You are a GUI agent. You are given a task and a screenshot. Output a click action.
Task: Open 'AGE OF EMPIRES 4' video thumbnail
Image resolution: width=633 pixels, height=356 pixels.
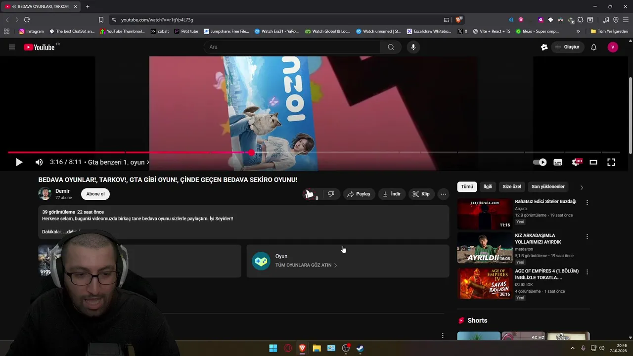coord(485,283)
